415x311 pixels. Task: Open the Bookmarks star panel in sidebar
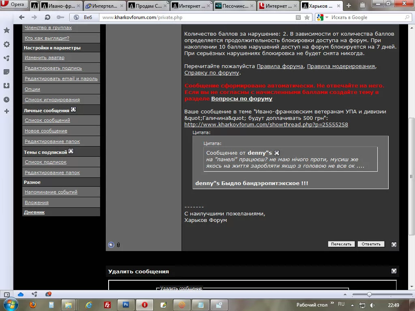coord(6,30)
